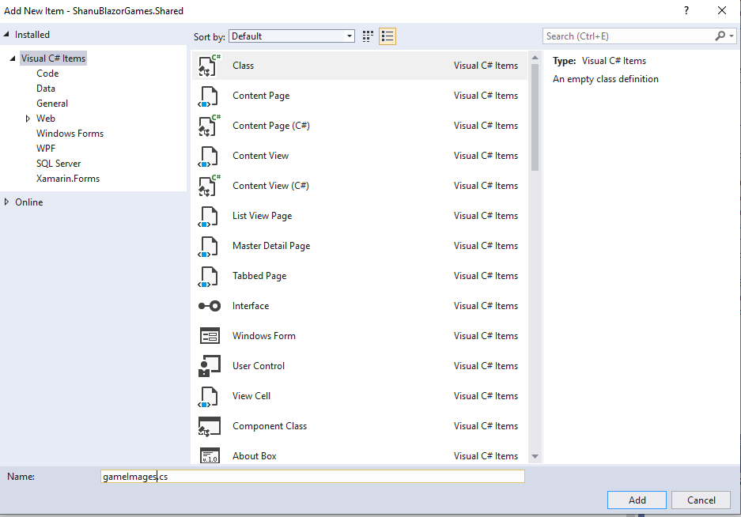Image resolution: width=741 pixels, height=517 pixels.
Task: Click the Component Class template icon
Action: click(210, 426)
